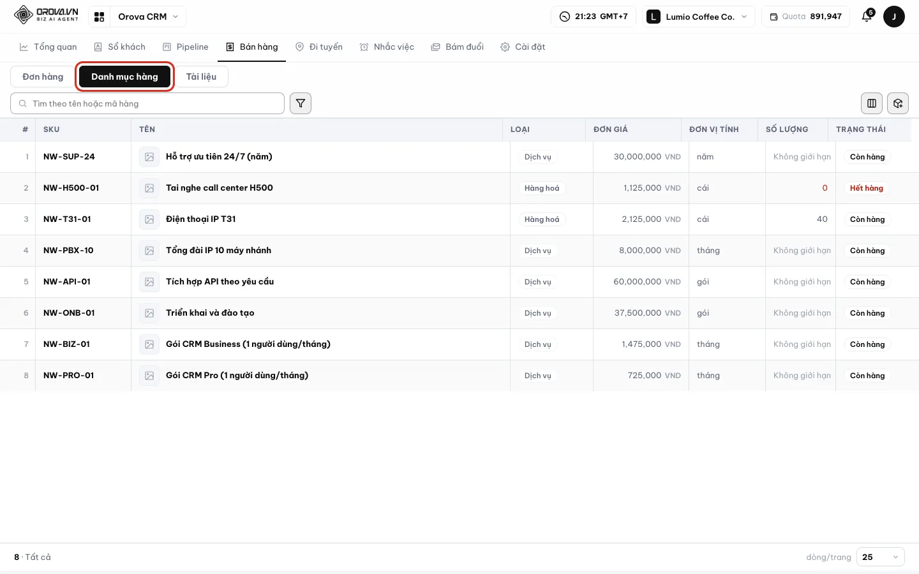The width and height of the screenshot is (919, 574).
Task: Open the Đi tuyến tab
Action: (x=319, y=47)
